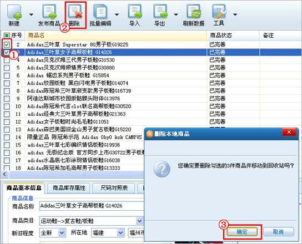The image size is (302, 244).
Task: Click 确定 to confirm deletion
Action: click(242, 232)
